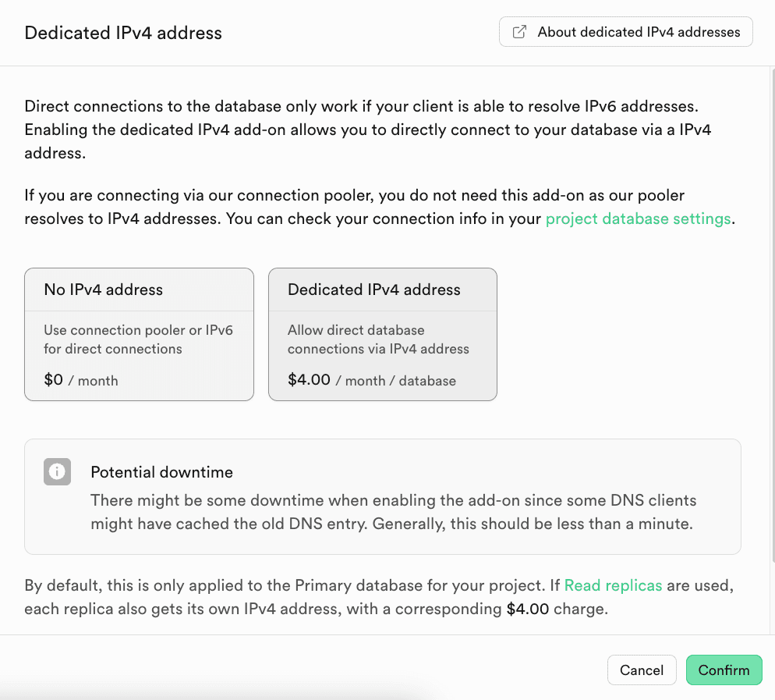Choose the $0 per month option card
This screenshot has height=700, width=775.
(x=139, y=334)
